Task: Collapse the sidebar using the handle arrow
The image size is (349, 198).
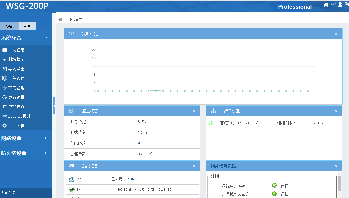Action: (54, 106)
